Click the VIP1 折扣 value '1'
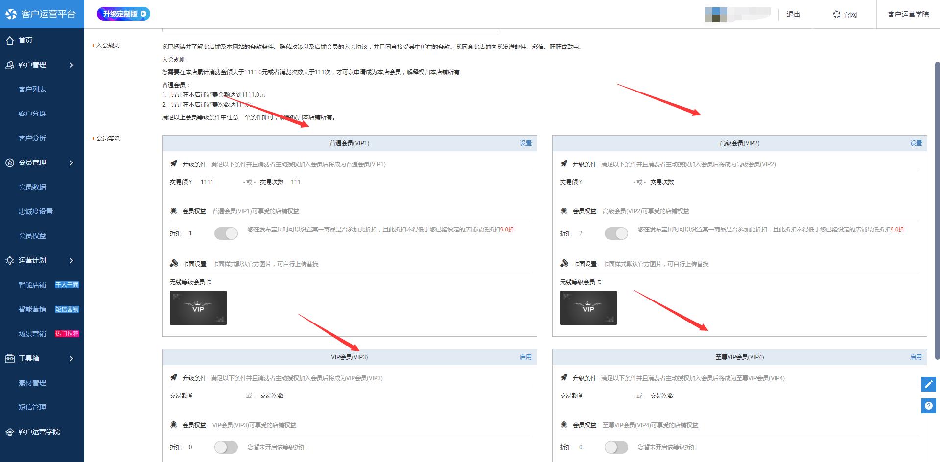This screenshot has width=940, height=462. coord(190,233)
